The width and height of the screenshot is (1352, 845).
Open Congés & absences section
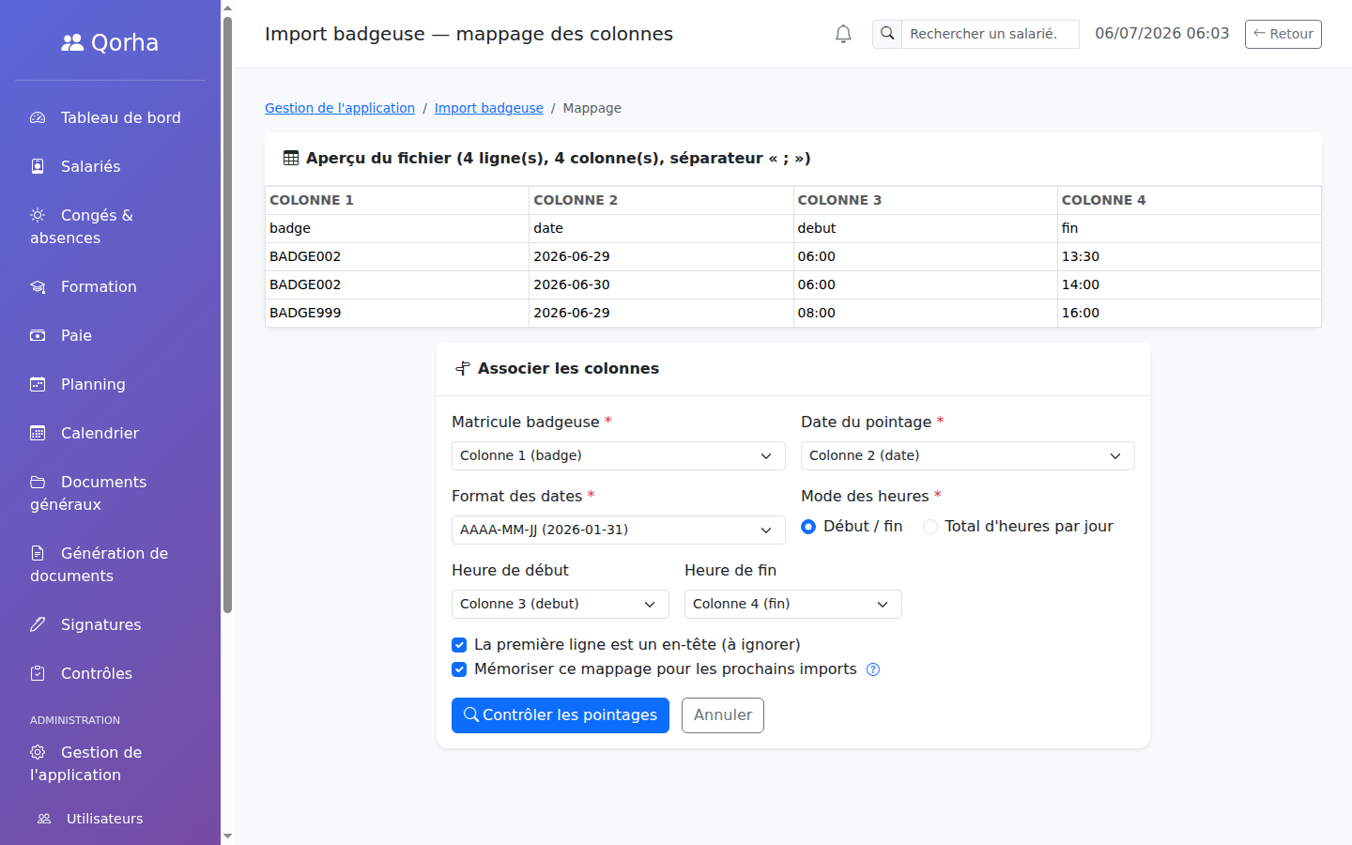(x=111, y=226)
